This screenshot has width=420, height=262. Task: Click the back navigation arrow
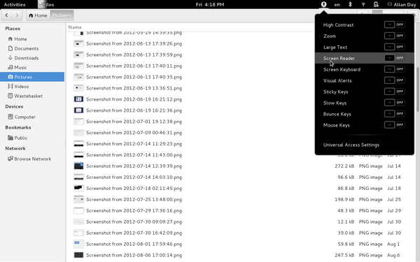click(7, 15)
